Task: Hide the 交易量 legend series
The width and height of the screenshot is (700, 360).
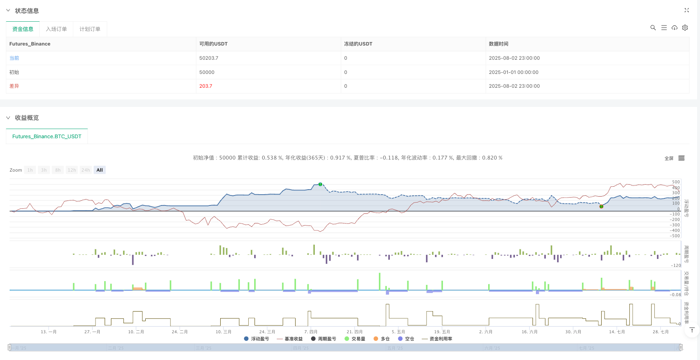Action: pyautogui.click(x=355, y=339)
